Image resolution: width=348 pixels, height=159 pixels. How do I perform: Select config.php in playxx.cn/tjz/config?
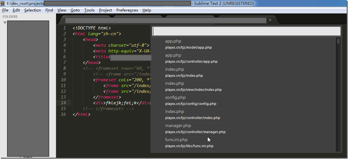click(x=244, y=101)
